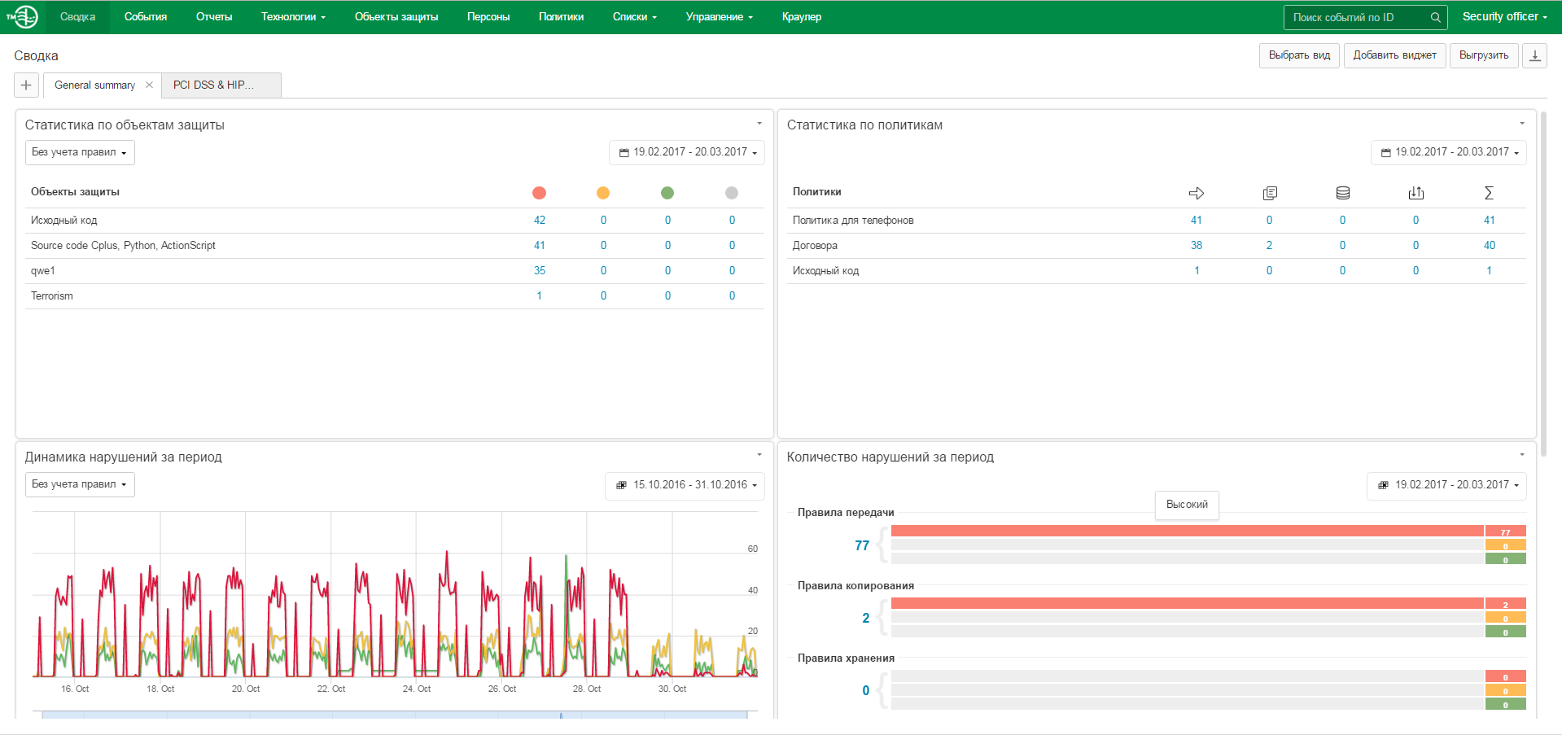Click the Добавить виджет button
The height and width of the screenshot is (735, 1562).
pos(1394,55)
